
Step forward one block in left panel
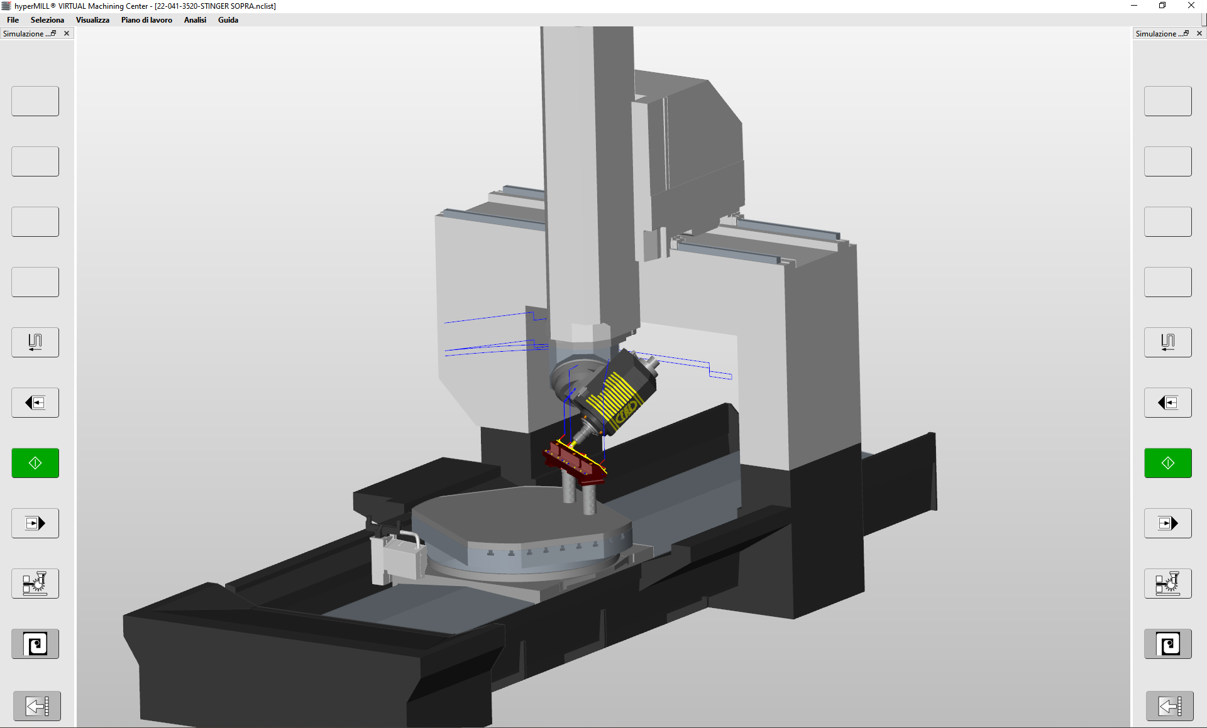point(35,523)
